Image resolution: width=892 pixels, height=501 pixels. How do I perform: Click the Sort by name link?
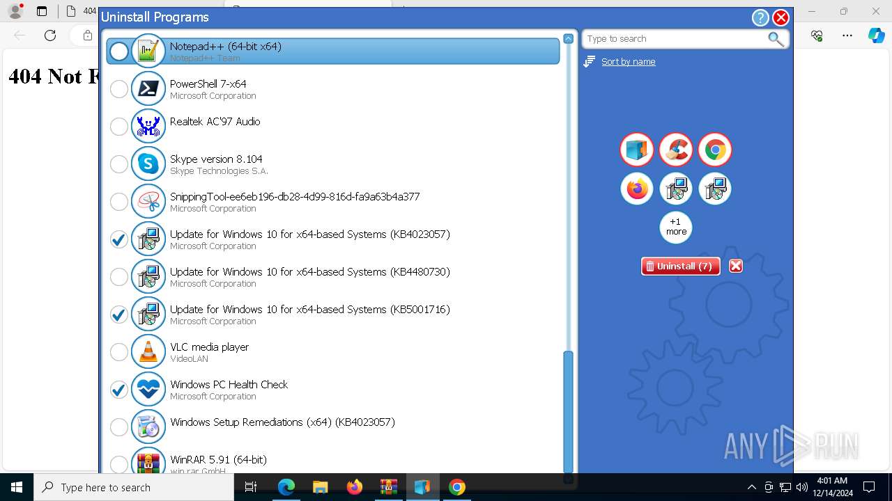click(629, 62)
